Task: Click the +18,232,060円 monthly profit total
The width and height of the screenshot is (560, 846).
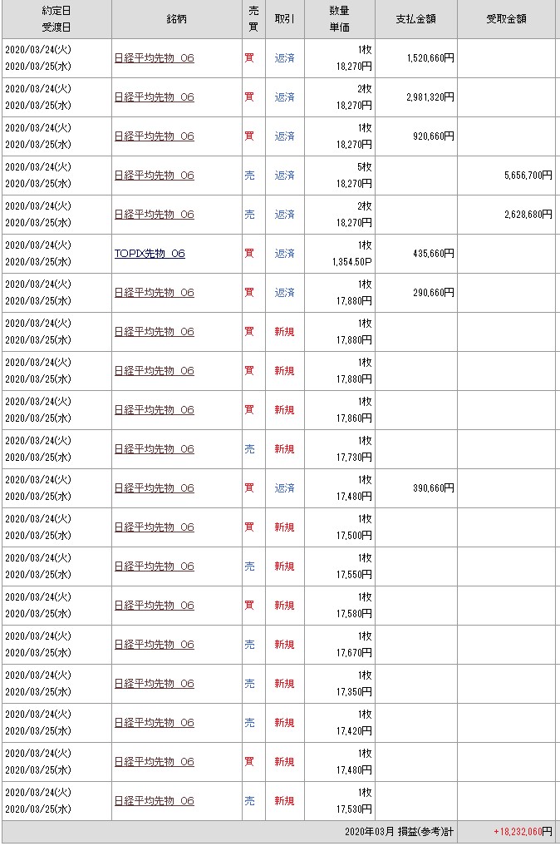Action: pos(523,832)
